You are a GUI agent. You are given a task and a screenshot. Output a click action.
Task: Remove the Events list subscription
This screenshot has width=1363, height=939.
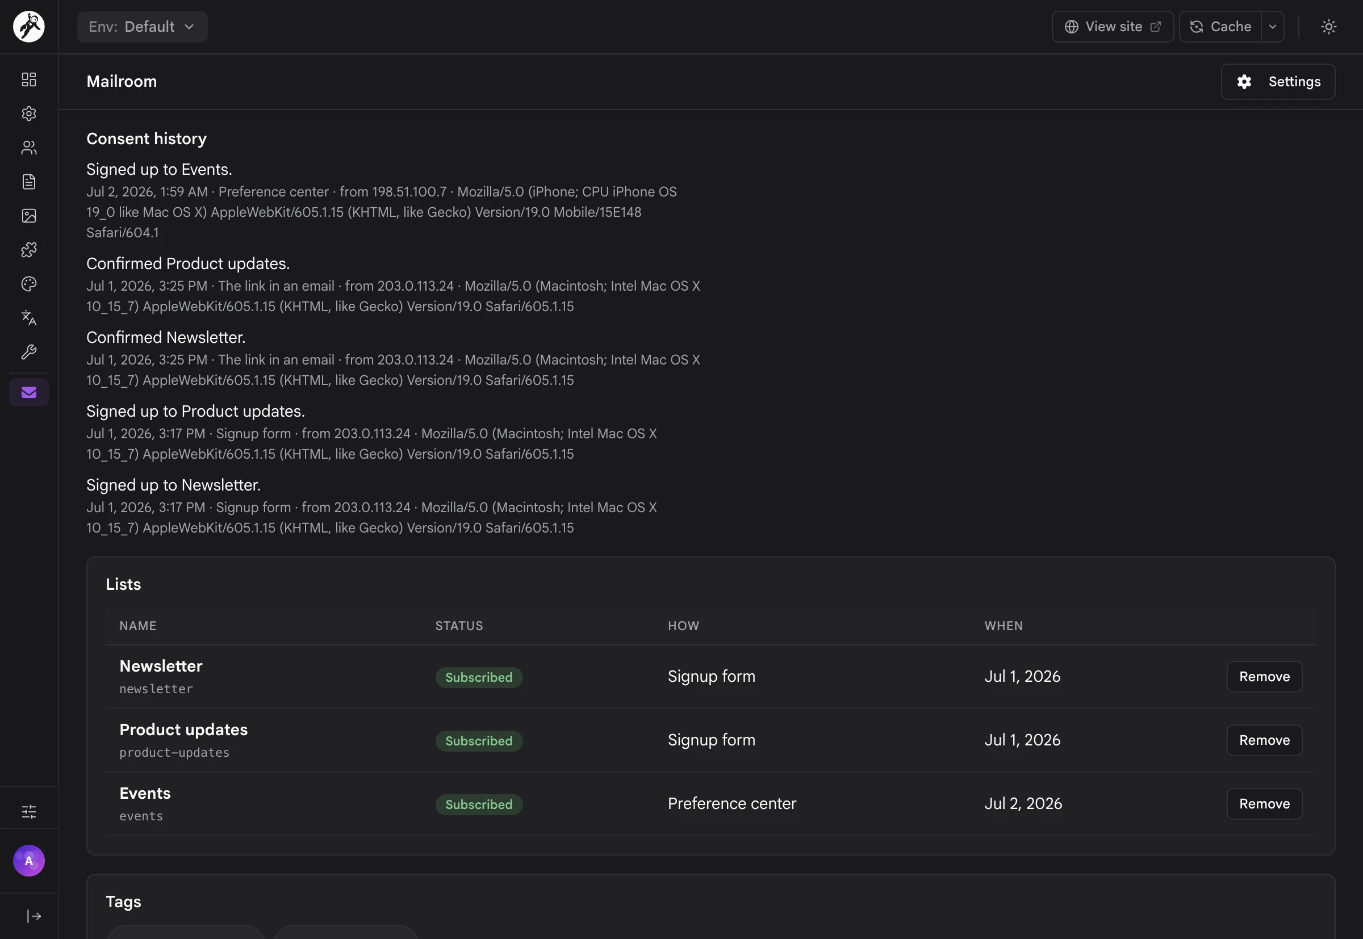1264,804
